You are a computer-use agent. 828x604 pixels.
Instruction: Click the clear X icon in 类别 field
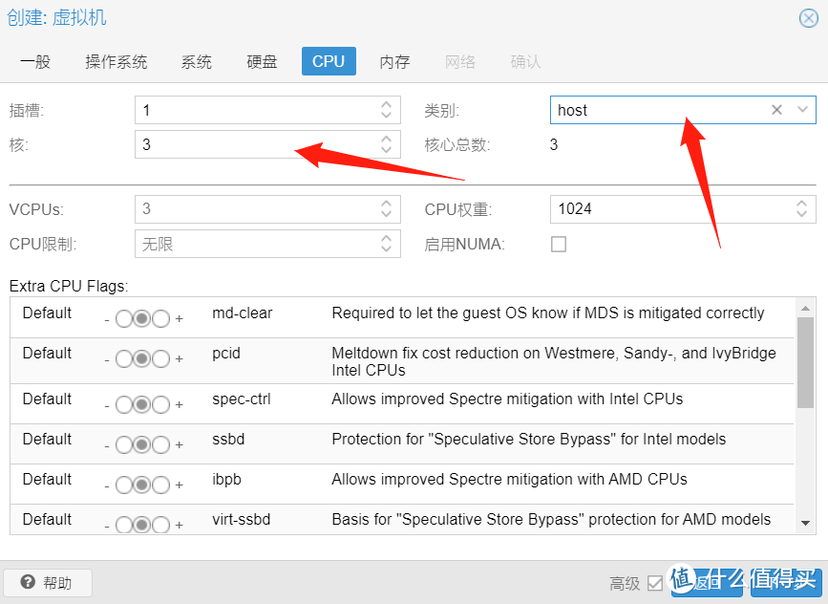pos(776,109)
